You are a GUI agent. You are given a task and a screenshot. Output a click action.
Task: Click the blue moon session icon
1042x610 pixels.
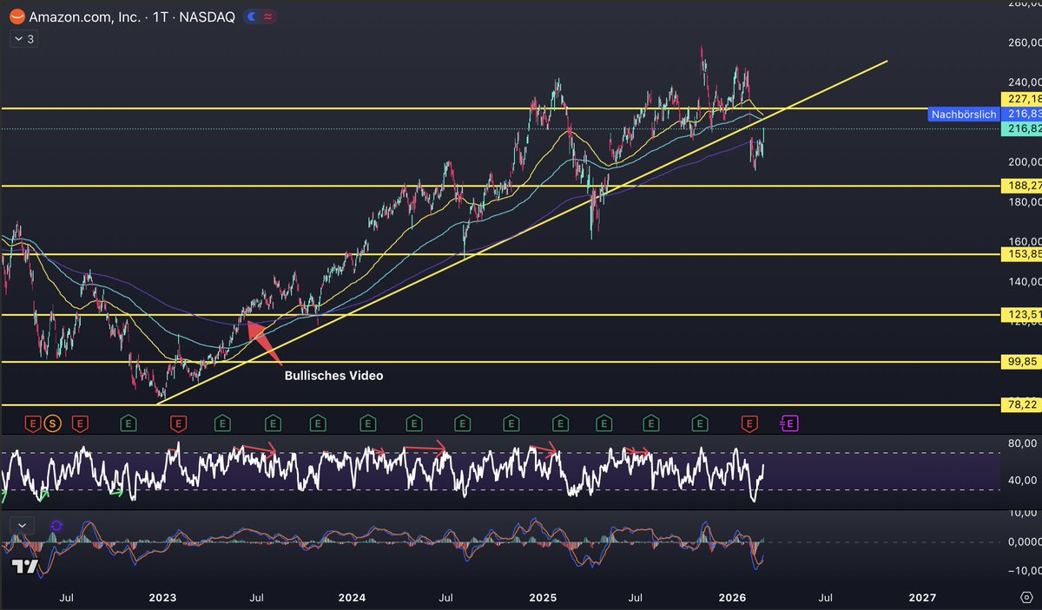[252, 16]
